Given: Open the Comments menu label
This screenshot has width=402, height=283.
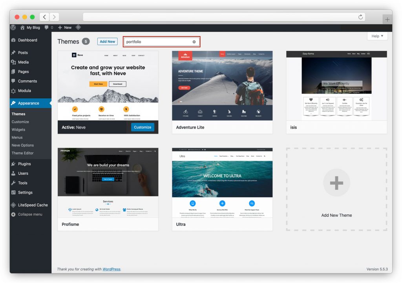Looking at the screenshot, I should click(x=27, y=81).
